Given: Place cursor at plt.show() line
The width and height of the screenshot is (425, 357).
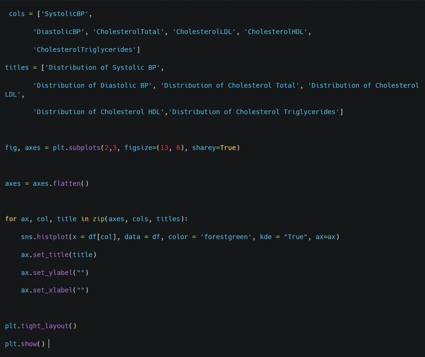Looking at the screenshot, I should [25, 344].
